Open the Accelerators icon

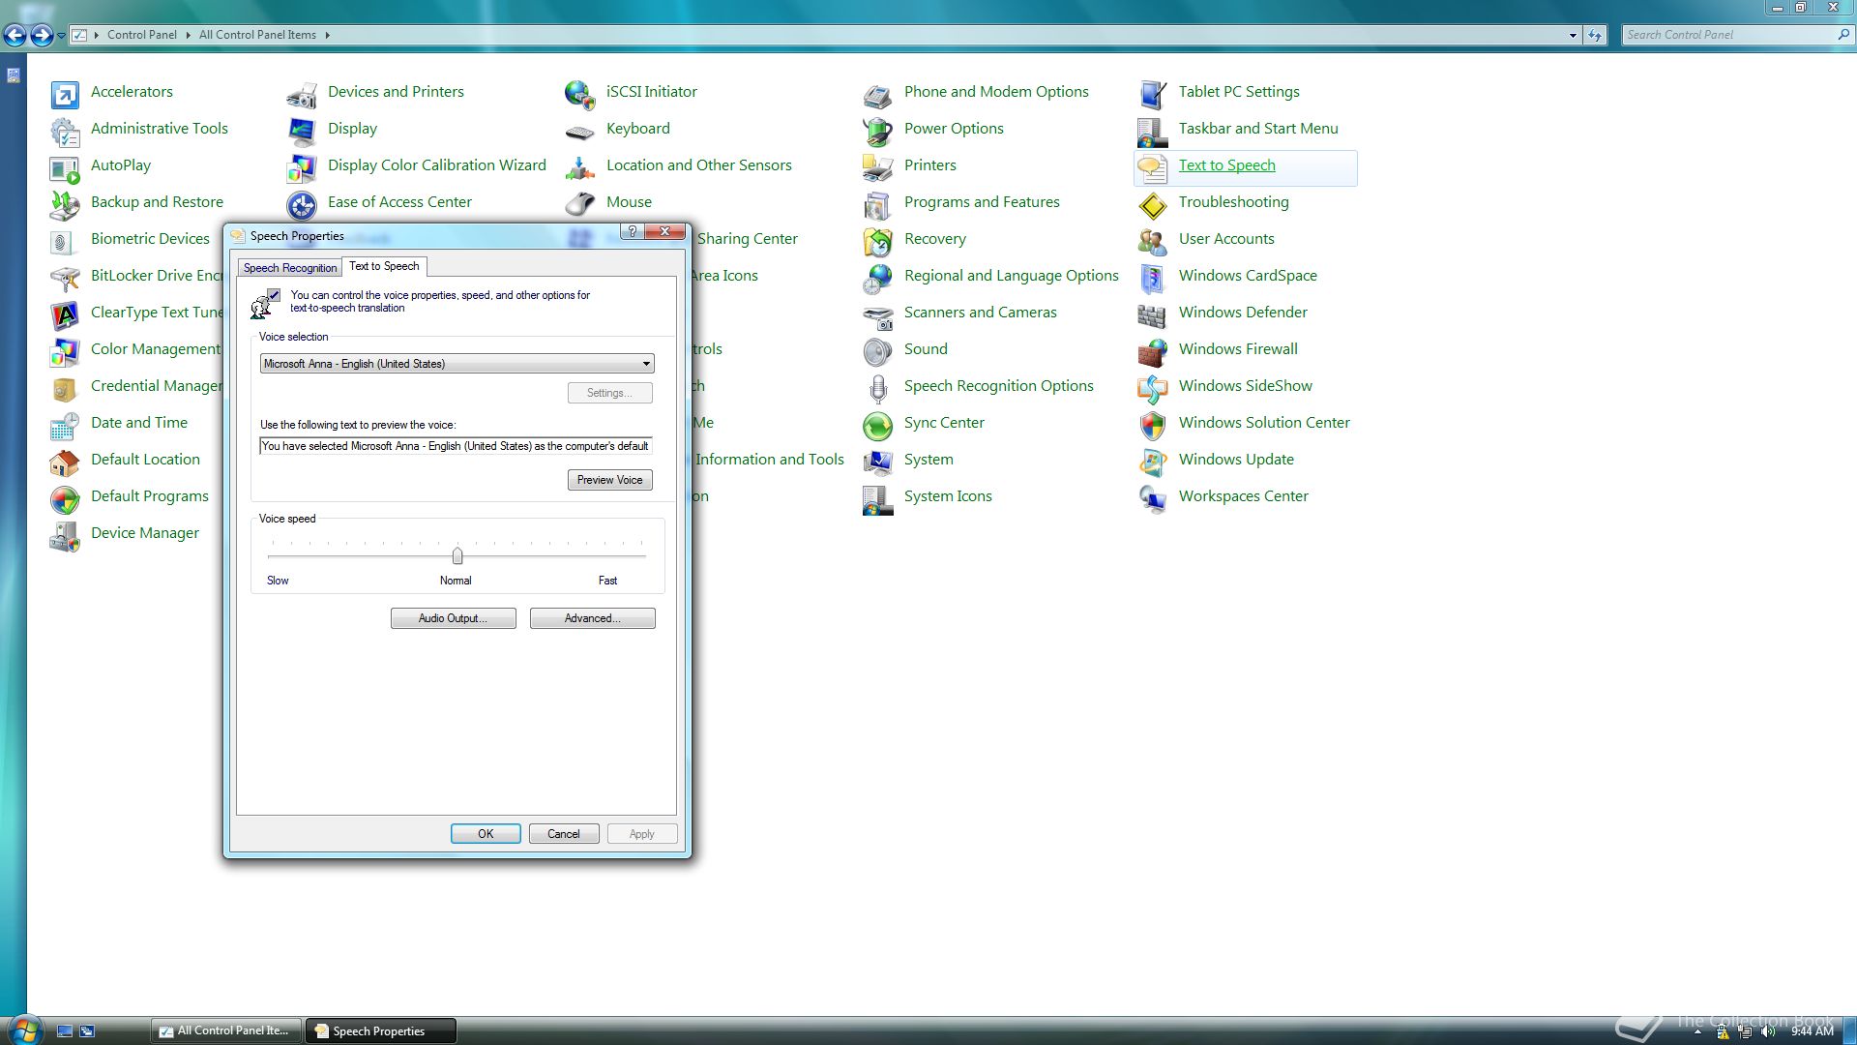[x=64, y=94]
